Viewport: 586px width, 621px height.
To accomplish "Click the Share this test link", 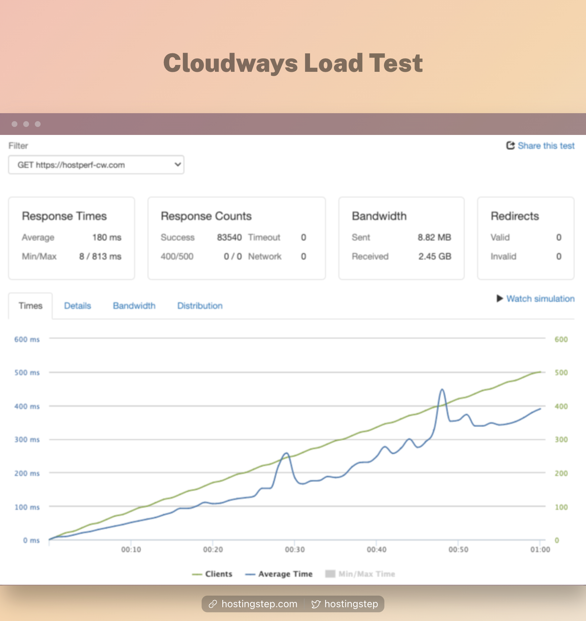I will coord(546,146).
